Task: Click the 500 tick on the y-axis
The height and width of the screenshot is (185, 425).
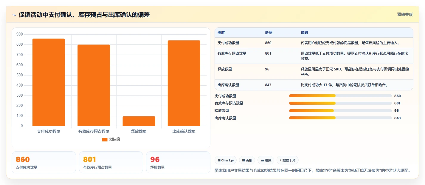Action: (x=20, y=75)
